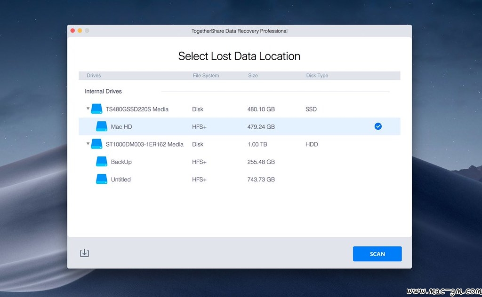Start the SCAN button
The height and width of the screenshot is (297, 482).
(377, 254)
